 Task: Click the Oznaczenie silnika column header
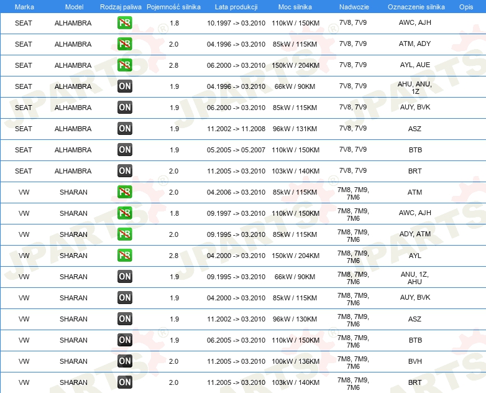(416, 7)
